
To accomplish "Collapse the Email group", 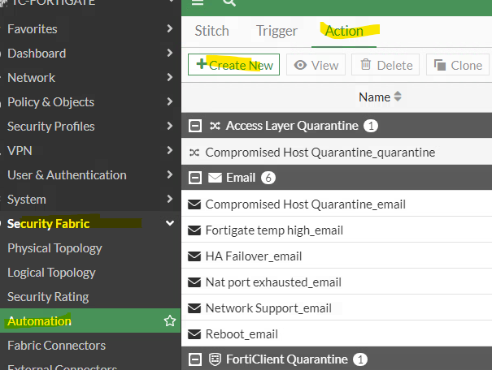I will [x=195, y=178].
